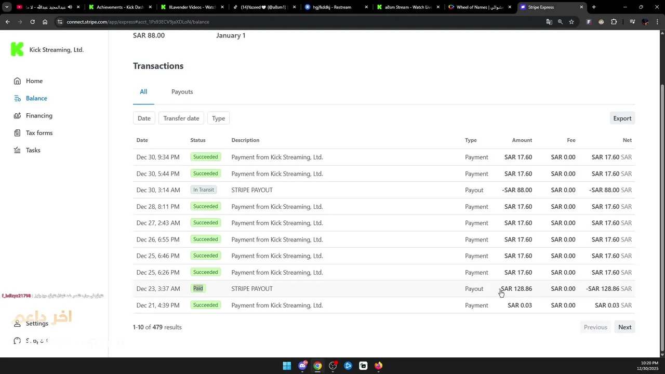Click the Kick Streaming logo icon
Image resolution: width=665 pixels, height=374 pixels.
(17, 49)
